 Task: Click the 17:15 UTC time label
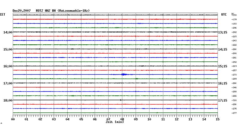coord(223,100)
